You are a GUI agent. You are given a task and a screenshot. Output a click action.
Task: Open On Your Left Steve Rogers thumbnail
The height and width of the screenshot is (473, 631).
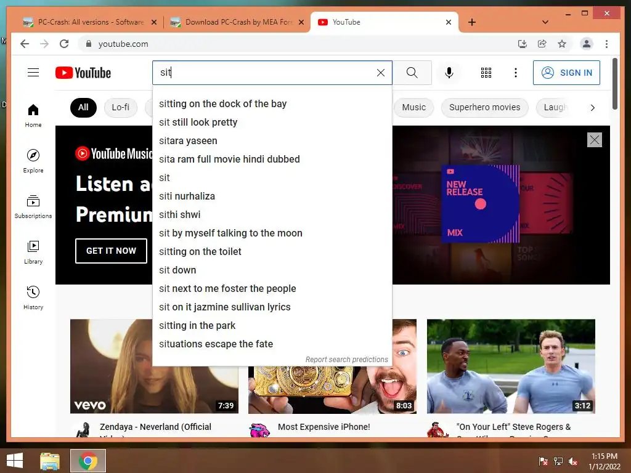(511, 366)
